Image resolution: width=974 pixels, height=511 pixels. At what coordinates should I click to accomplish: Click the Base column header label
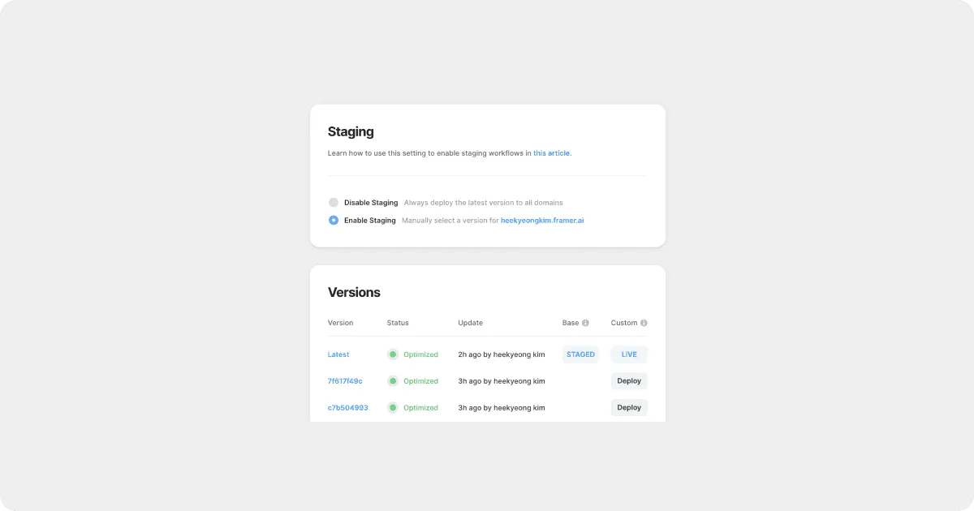(x=571, y=323)
